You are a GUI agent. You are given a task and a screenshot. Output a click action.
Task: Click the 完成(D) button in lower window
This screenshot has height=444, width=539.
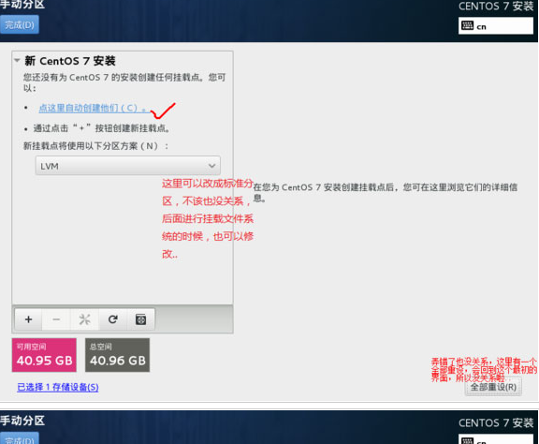pyautogui.click(x=20, y=438)
